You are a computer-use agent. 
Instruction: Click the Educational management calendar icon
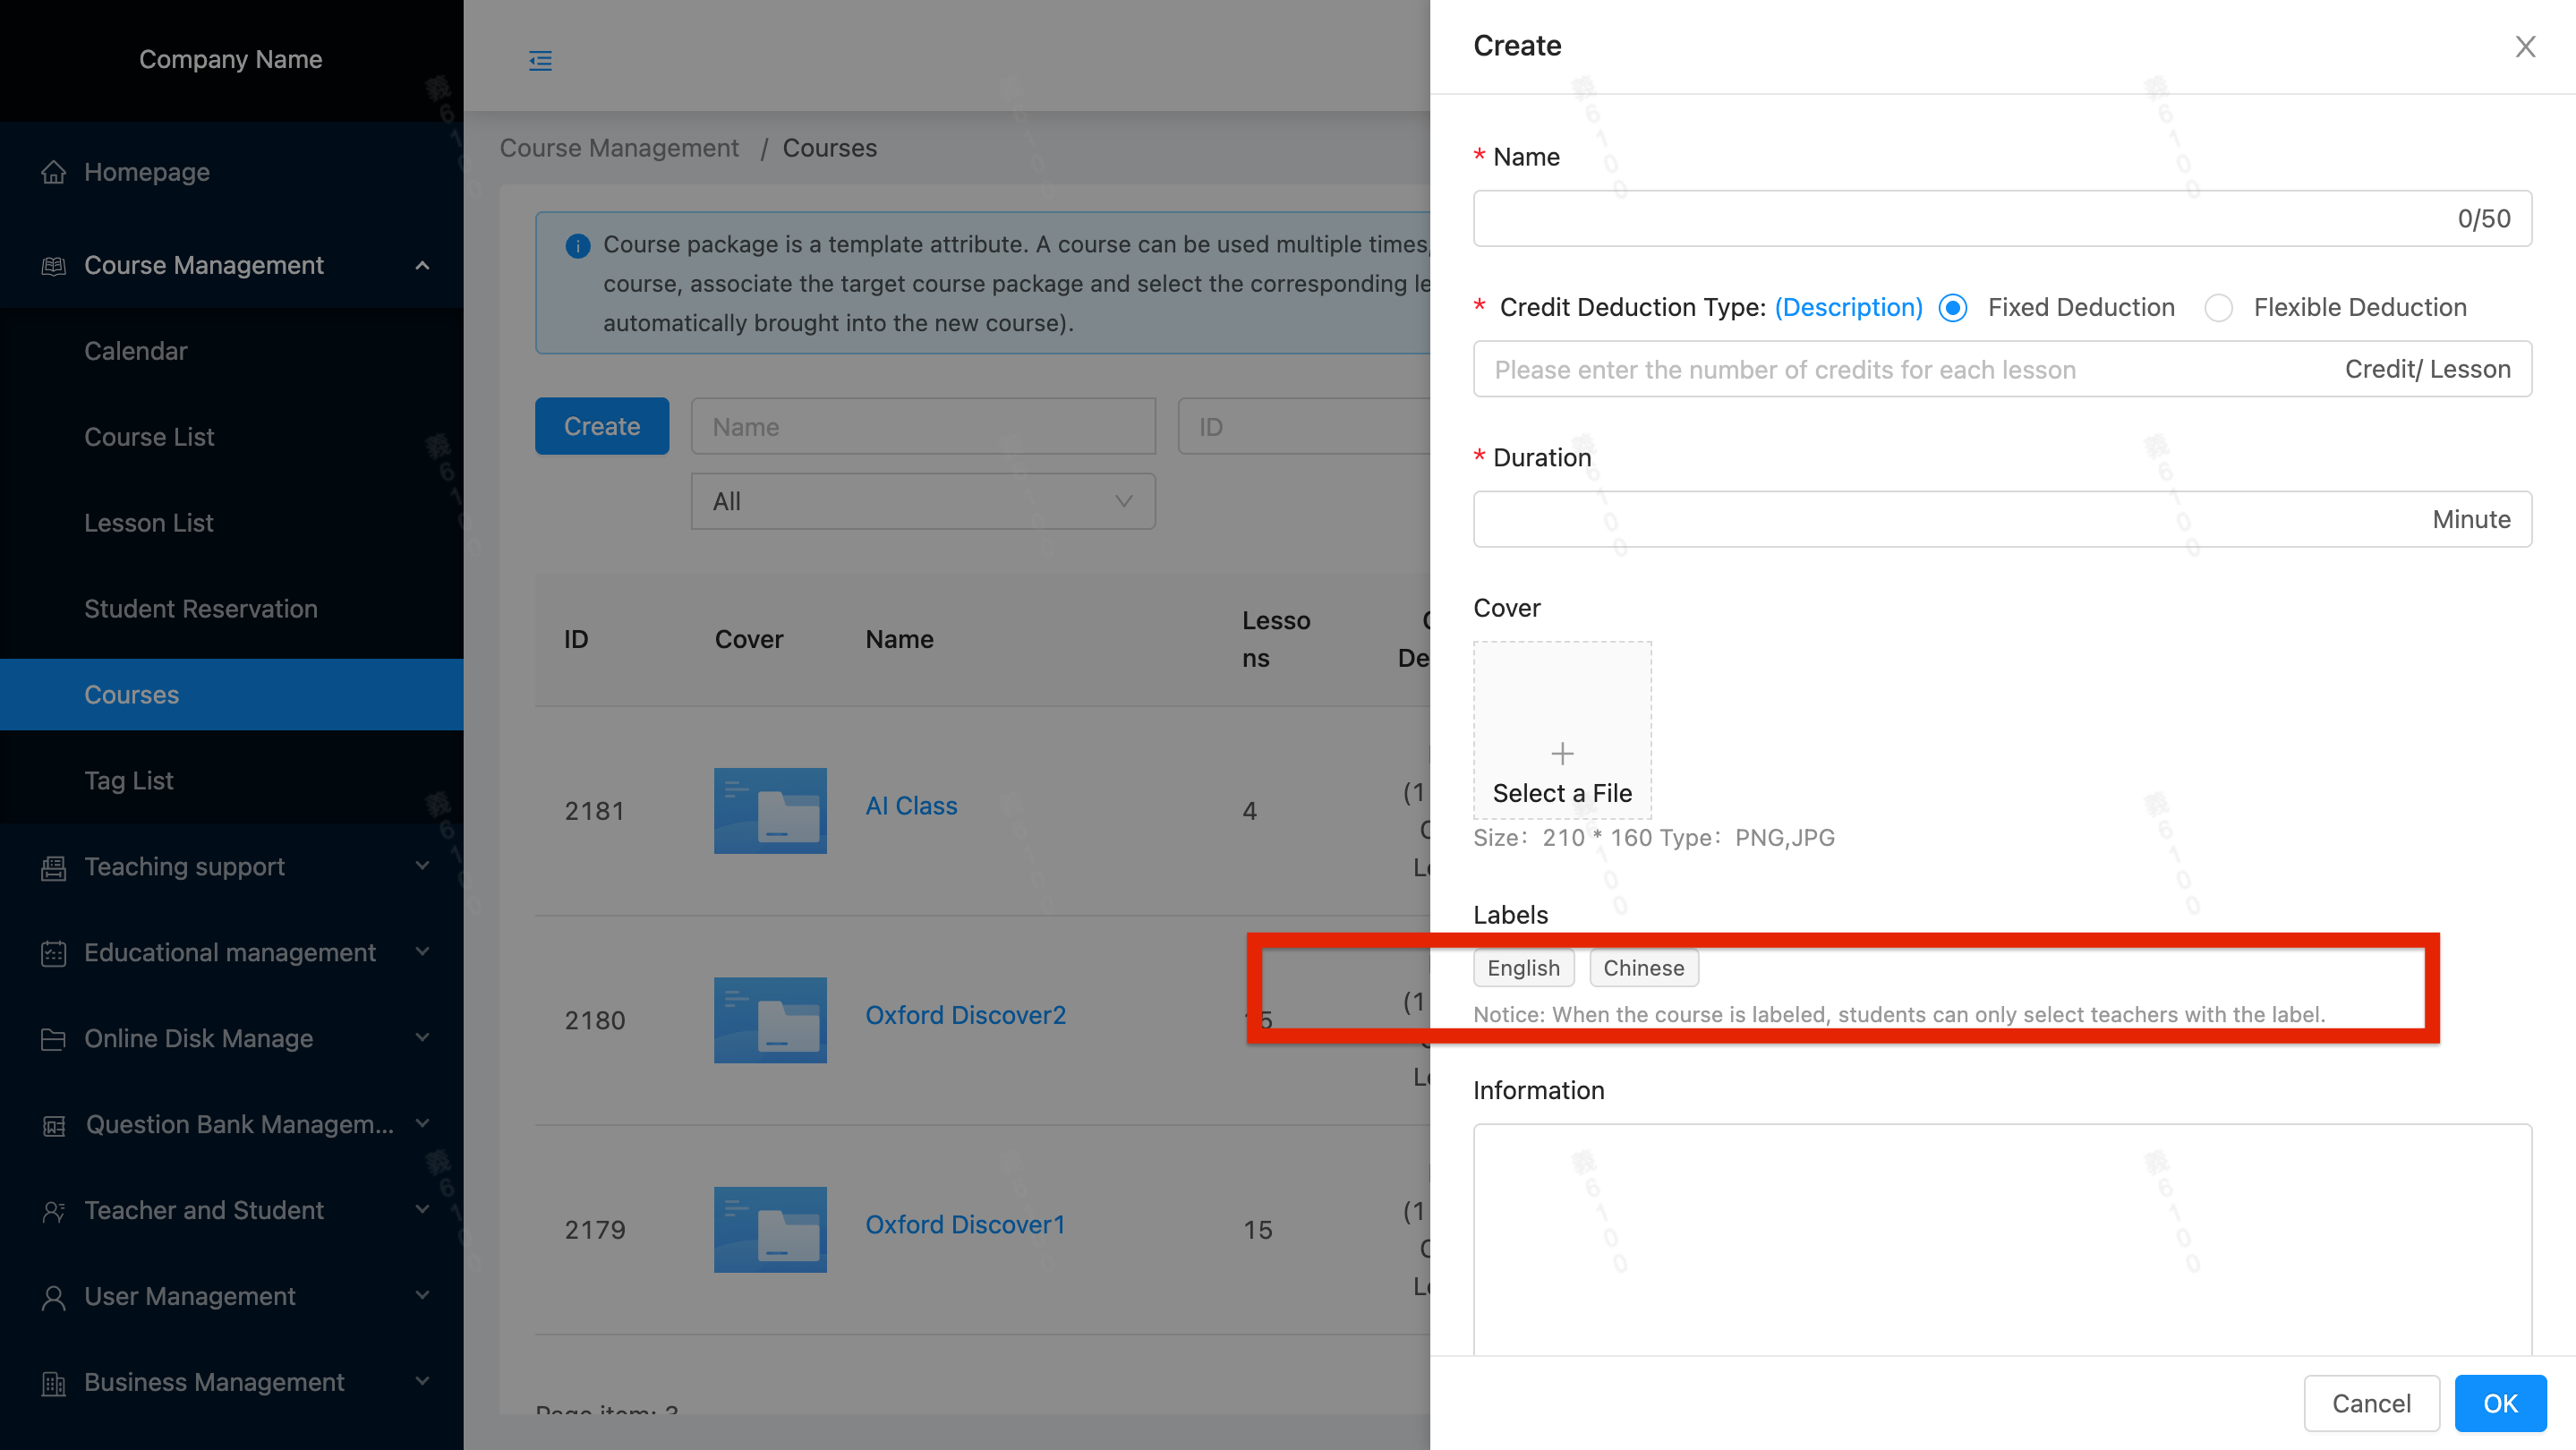(53, 953)
